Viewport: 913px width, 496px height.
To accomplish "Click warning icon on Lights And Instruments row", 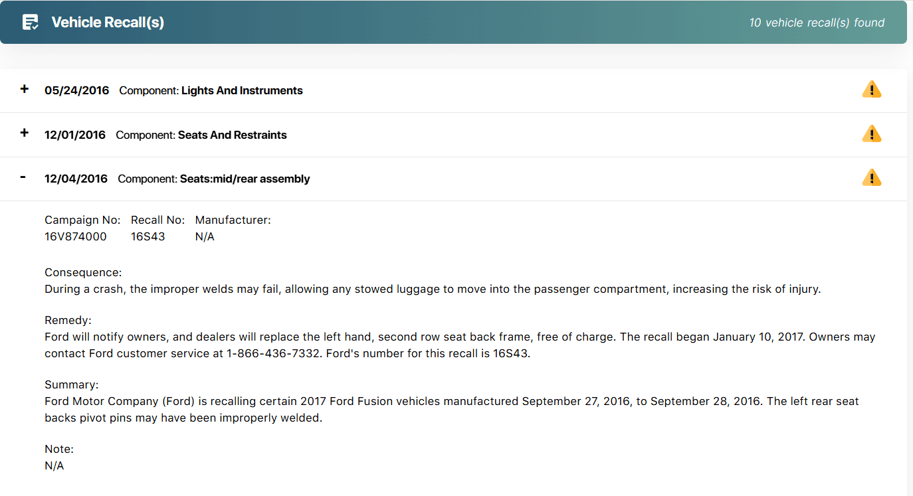I will pyautogui.click(x=871, y=90).
